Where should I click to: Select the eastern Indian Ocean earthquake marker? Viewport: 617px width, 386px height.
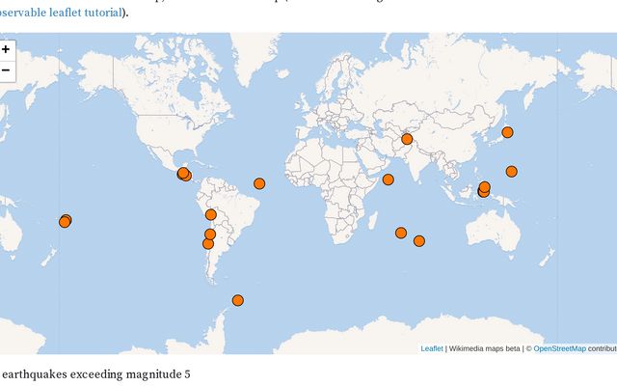(x=419, y=241)
